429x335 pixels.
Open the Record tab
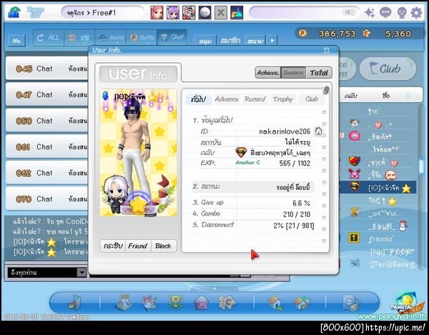pos(255,99)
